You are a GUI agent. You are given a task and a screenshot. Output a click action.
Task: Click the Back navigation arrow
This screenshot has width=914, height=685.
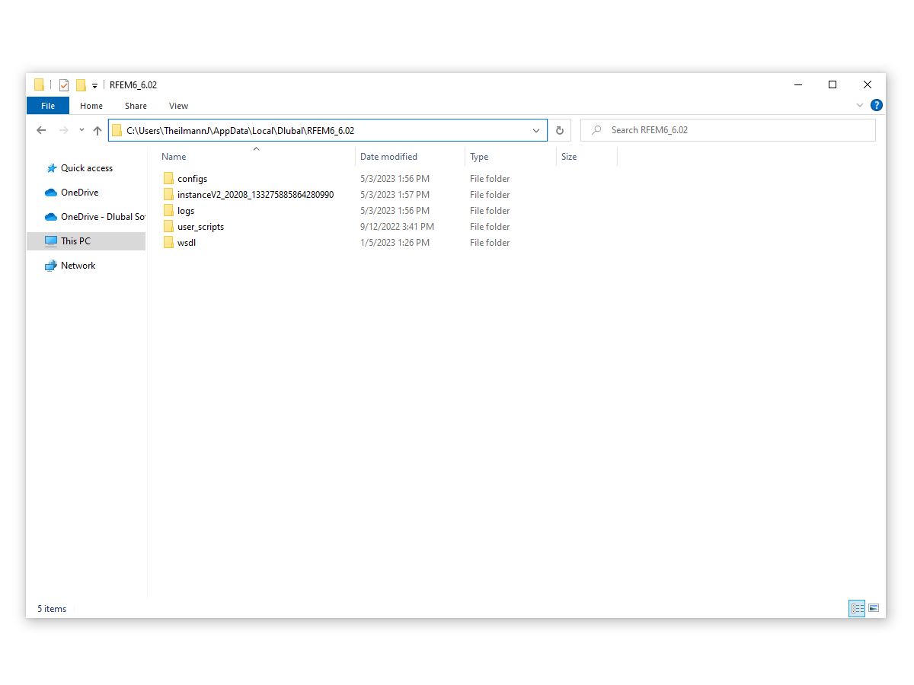pyautogui.click(x=41, y=129)
